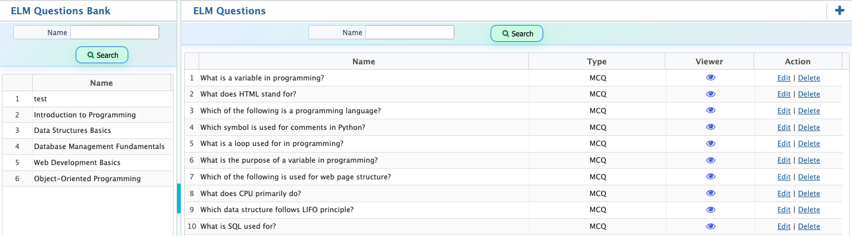Preview 'Which of the following is a programming language?'
Screen dimensions: 852x236
click(x=710, y=111)
